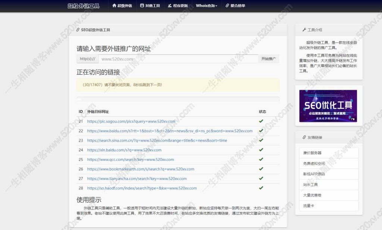Open the Whois查询 dropdown menu

coord(206,6)
